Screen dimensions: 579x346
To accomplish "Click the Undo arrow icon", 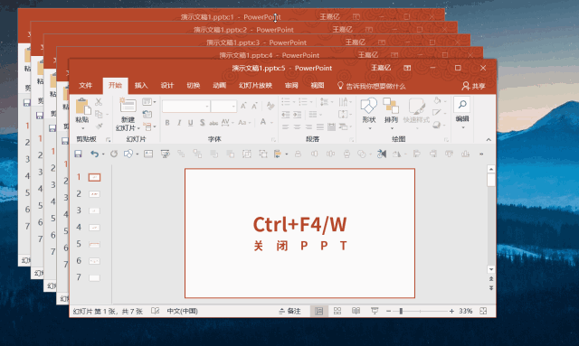I will point(94,154).
